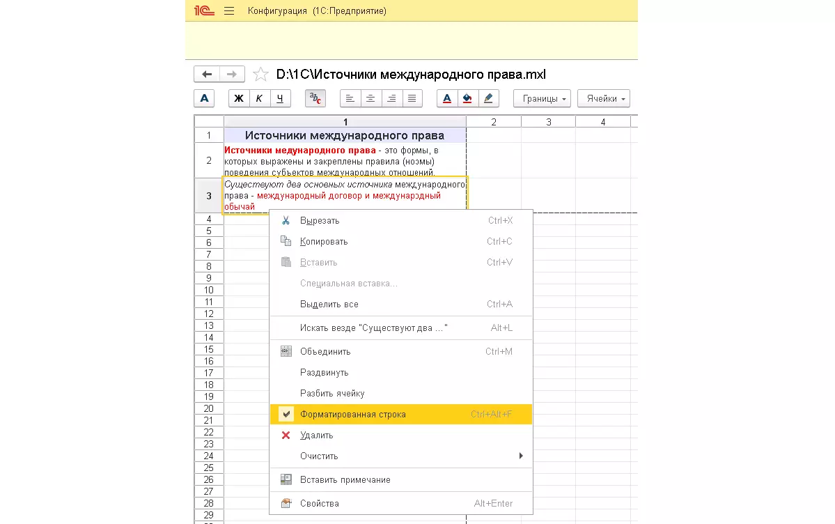
Task: Toggle underline formatting 'Ч'
Action: click(280, 98)
